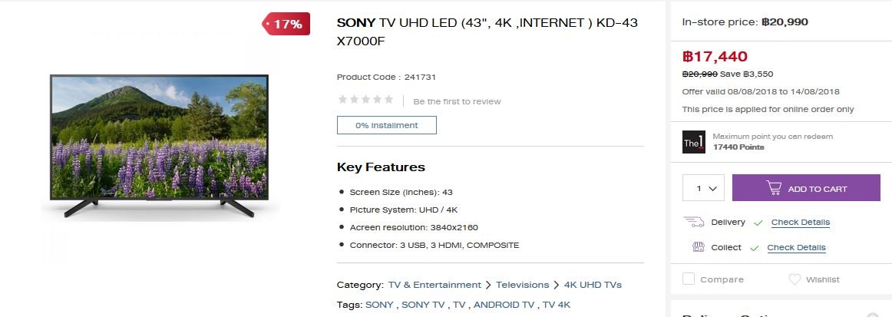The width and height of the screenshot is (892, 317).
Task: Click Check Details for Collect
Action: click(x=796, y=248)
